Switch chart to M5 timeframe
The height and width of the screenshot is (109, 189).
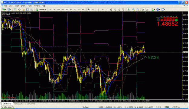[54, 9]
